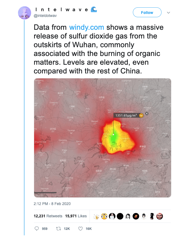Open the Intelwave profile avatar
This screenshot has height=240, width=194.
click(x=25, y=13)
